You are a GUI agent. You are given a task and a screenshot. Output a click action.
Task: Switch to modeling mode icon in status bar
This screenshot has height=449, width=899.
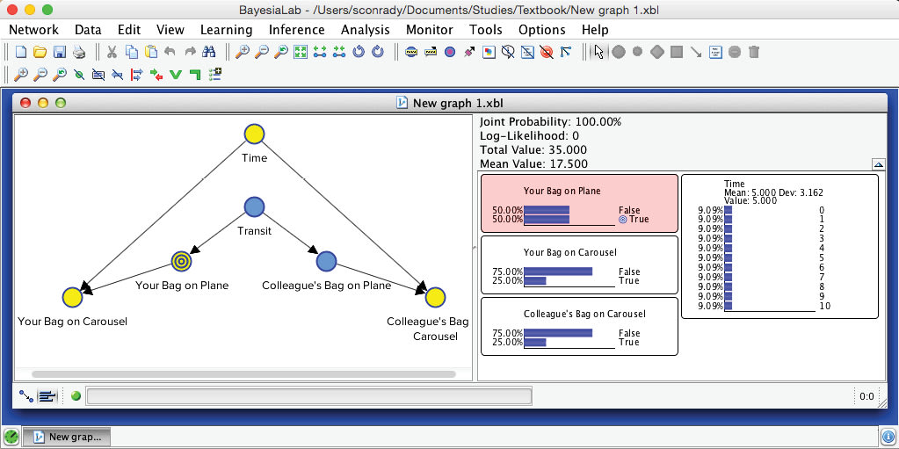pyautogui.click(x=25, y=396)
